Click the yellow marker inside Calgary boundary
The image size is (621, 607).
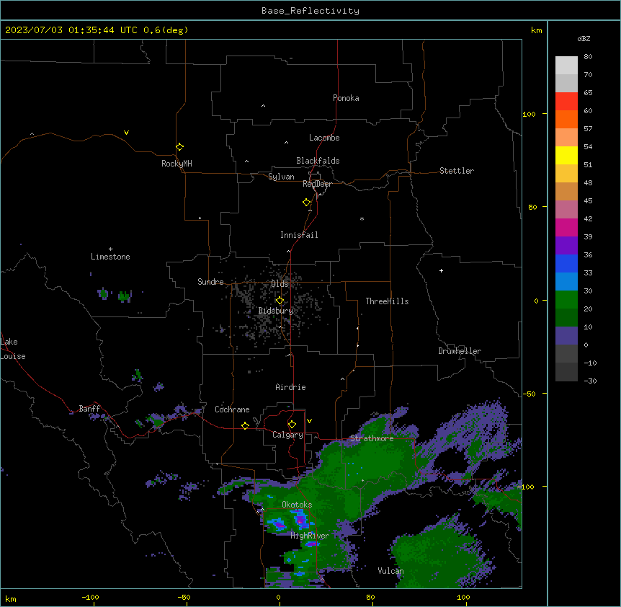[x=292, y=425]
